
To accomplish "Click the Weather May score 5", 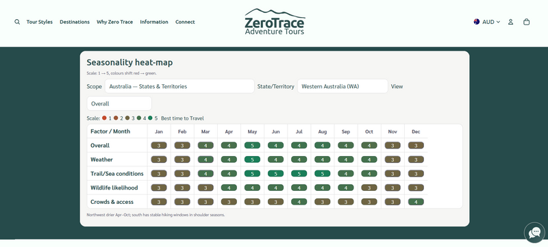I will [x=252, y=159].
